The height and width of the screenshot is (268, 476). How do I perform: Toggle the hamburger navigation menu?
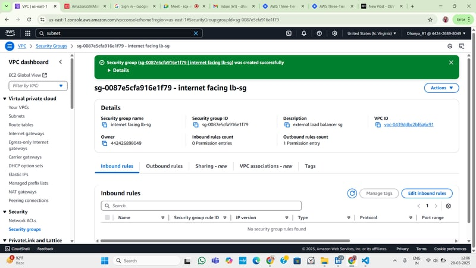click(x=10, y=46)
